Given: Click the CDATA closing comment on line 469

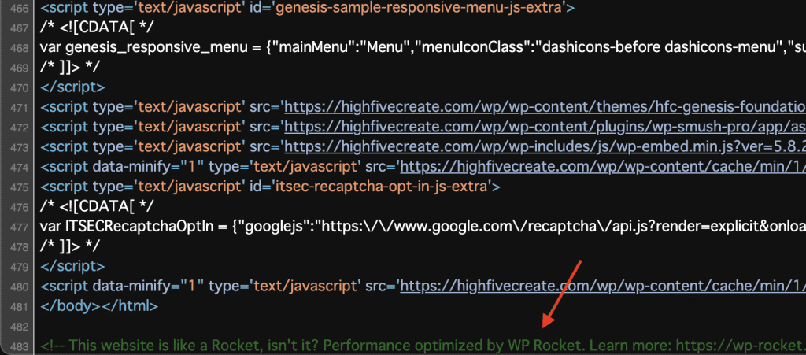Looking at the screenshot, I should (70, 68).
